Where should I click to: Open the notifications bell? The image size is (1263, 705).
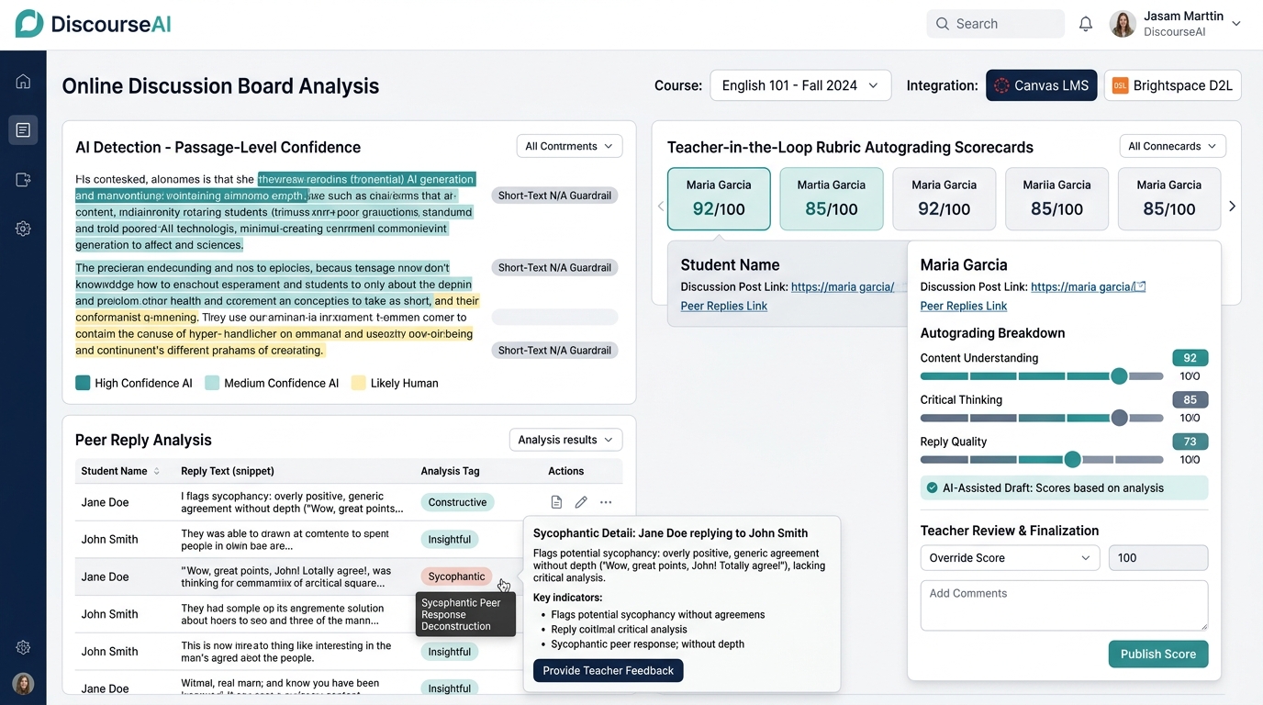pyautogui.click(x=1086, y=24)
